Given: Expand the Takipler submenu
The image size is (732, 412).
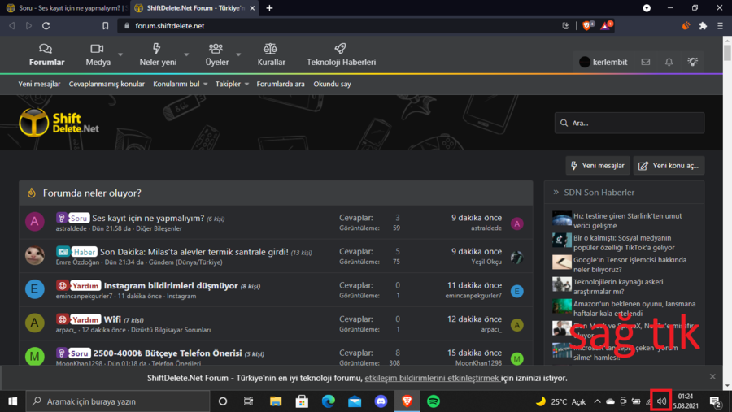Looking at the screenshot, I should coord(233,84).
